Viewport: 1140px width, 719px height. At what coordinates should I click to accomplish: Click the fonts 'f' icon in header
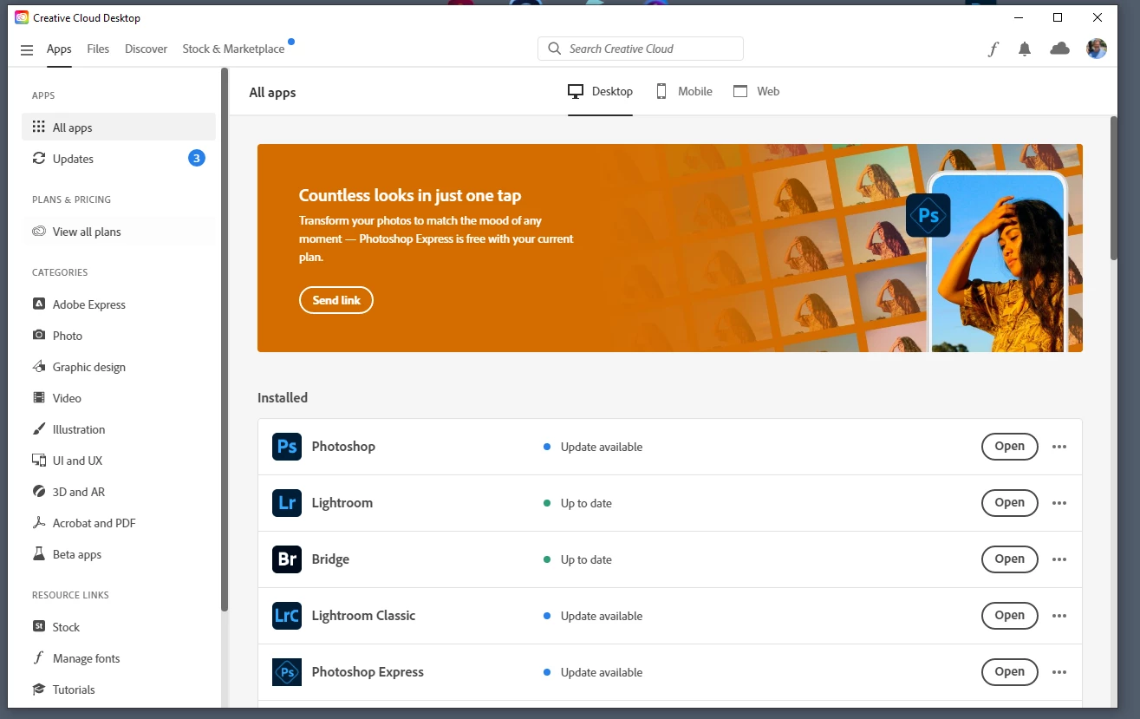tap(993, 49)
